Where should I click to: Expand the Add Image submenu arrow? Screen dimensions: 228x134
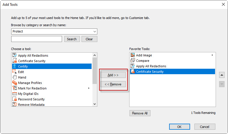pyautogui.click(x=212, y=55)
